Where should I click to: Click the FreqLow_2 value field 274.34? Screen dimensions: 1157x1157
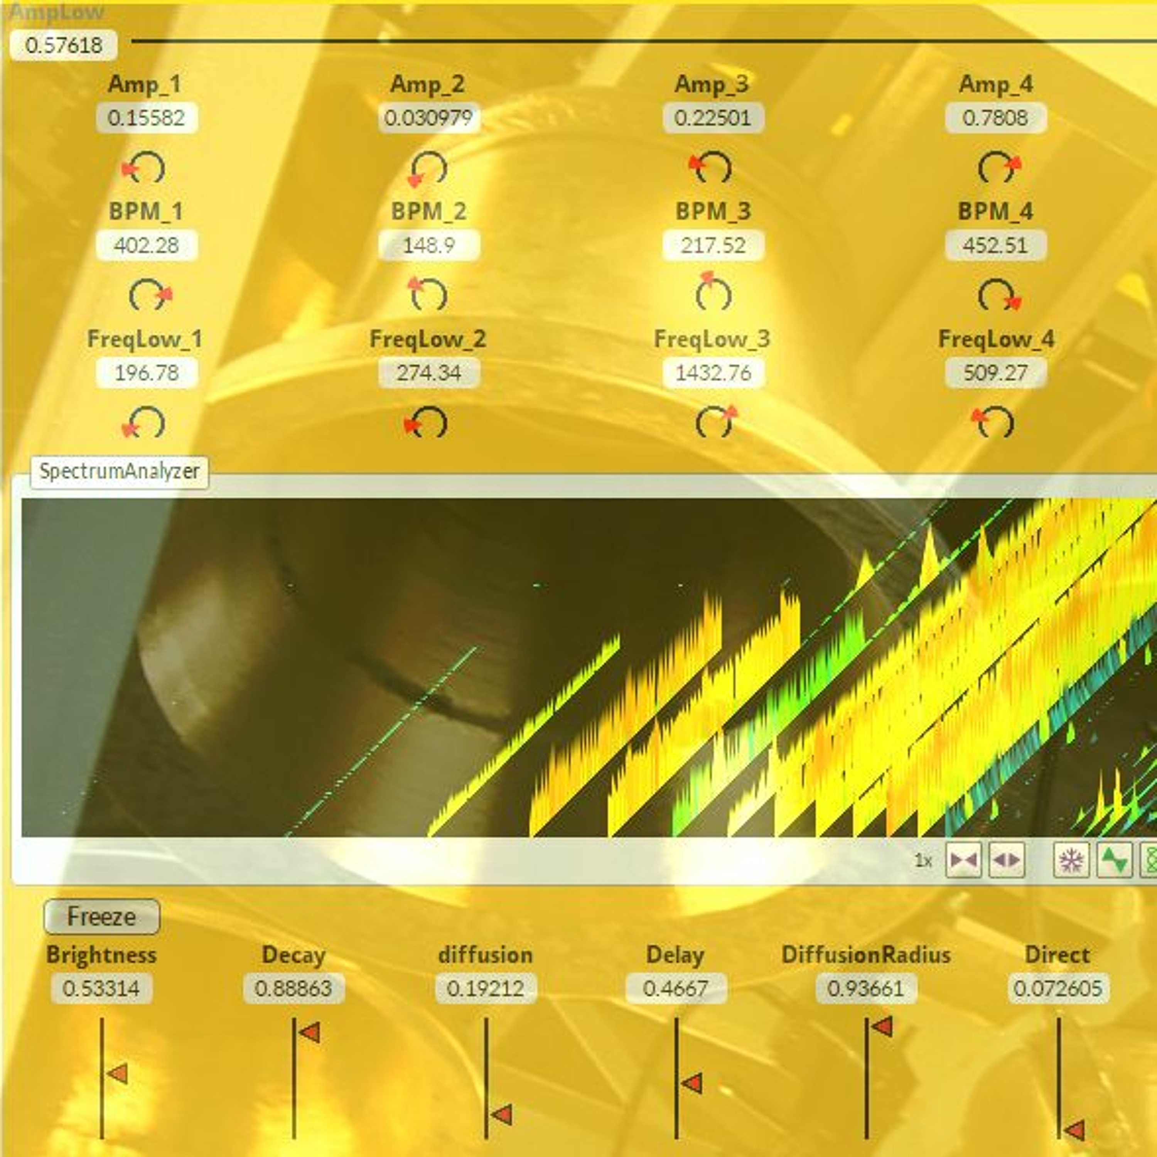(429, 373)
